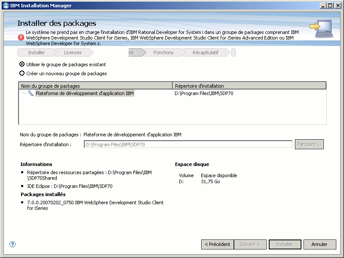Click the 'Espace disponible' column label
The width and height of the screenshot is (344, 258).
(219, 175)
